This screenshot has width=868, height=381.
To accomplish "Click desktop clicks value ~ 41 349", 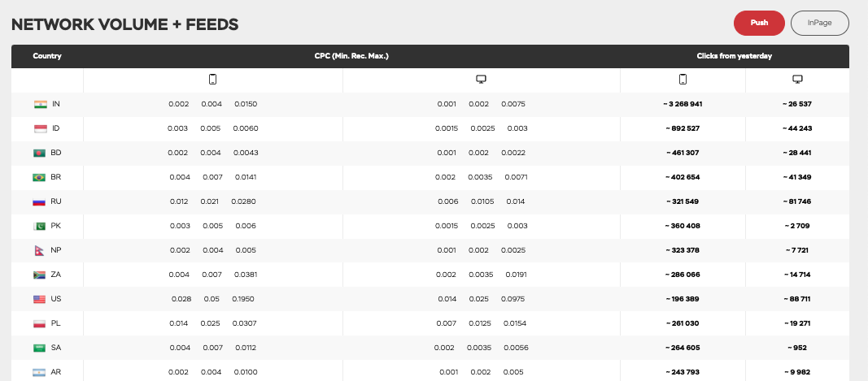I will click(x=797, y=177).
